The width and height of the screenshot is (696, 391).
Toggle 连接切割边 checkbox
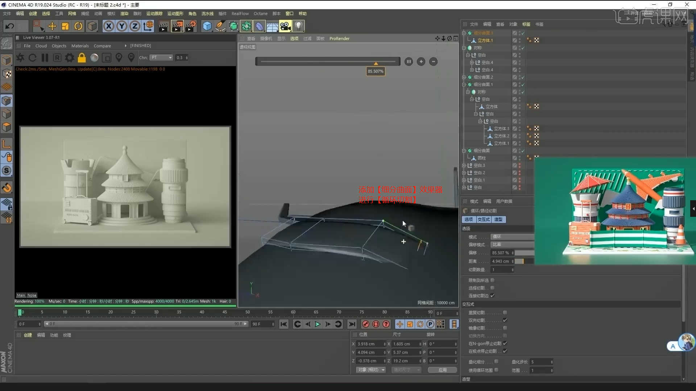492,295
